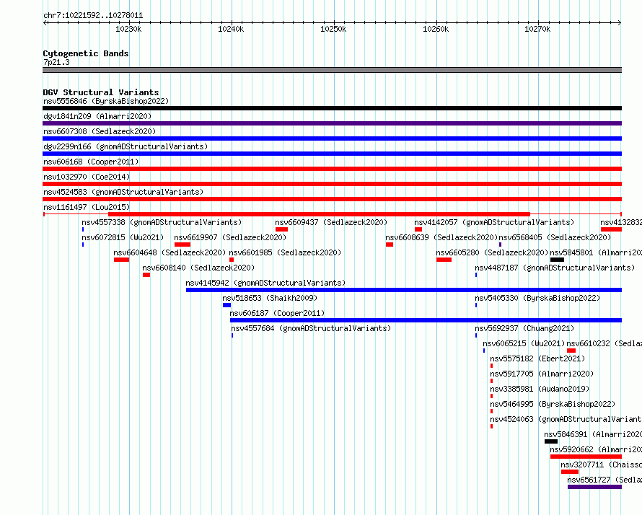Open dgv2299n166 gnomAD variant label
The width and height of the screenshot is (642, 515).
pyautogui.click(x=126, y=146)
